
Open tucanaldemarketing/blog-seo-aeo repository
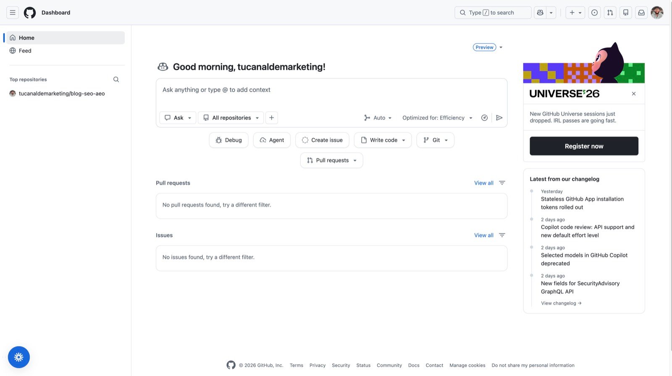(x=62, y=94)
